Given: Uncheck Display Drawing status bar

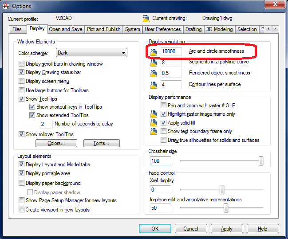Looking at the screenshot, I should (x=21, y=72).
